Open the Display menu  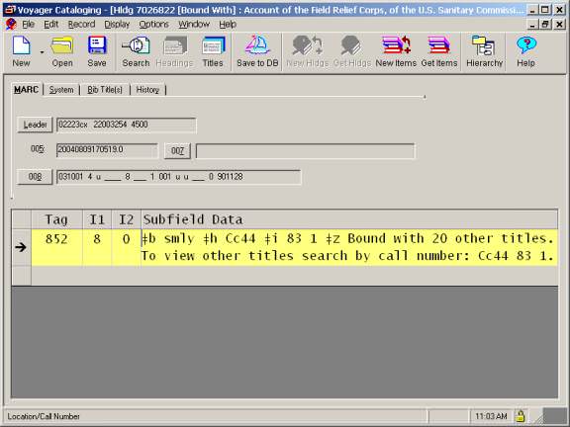click(x=117, y=25)
